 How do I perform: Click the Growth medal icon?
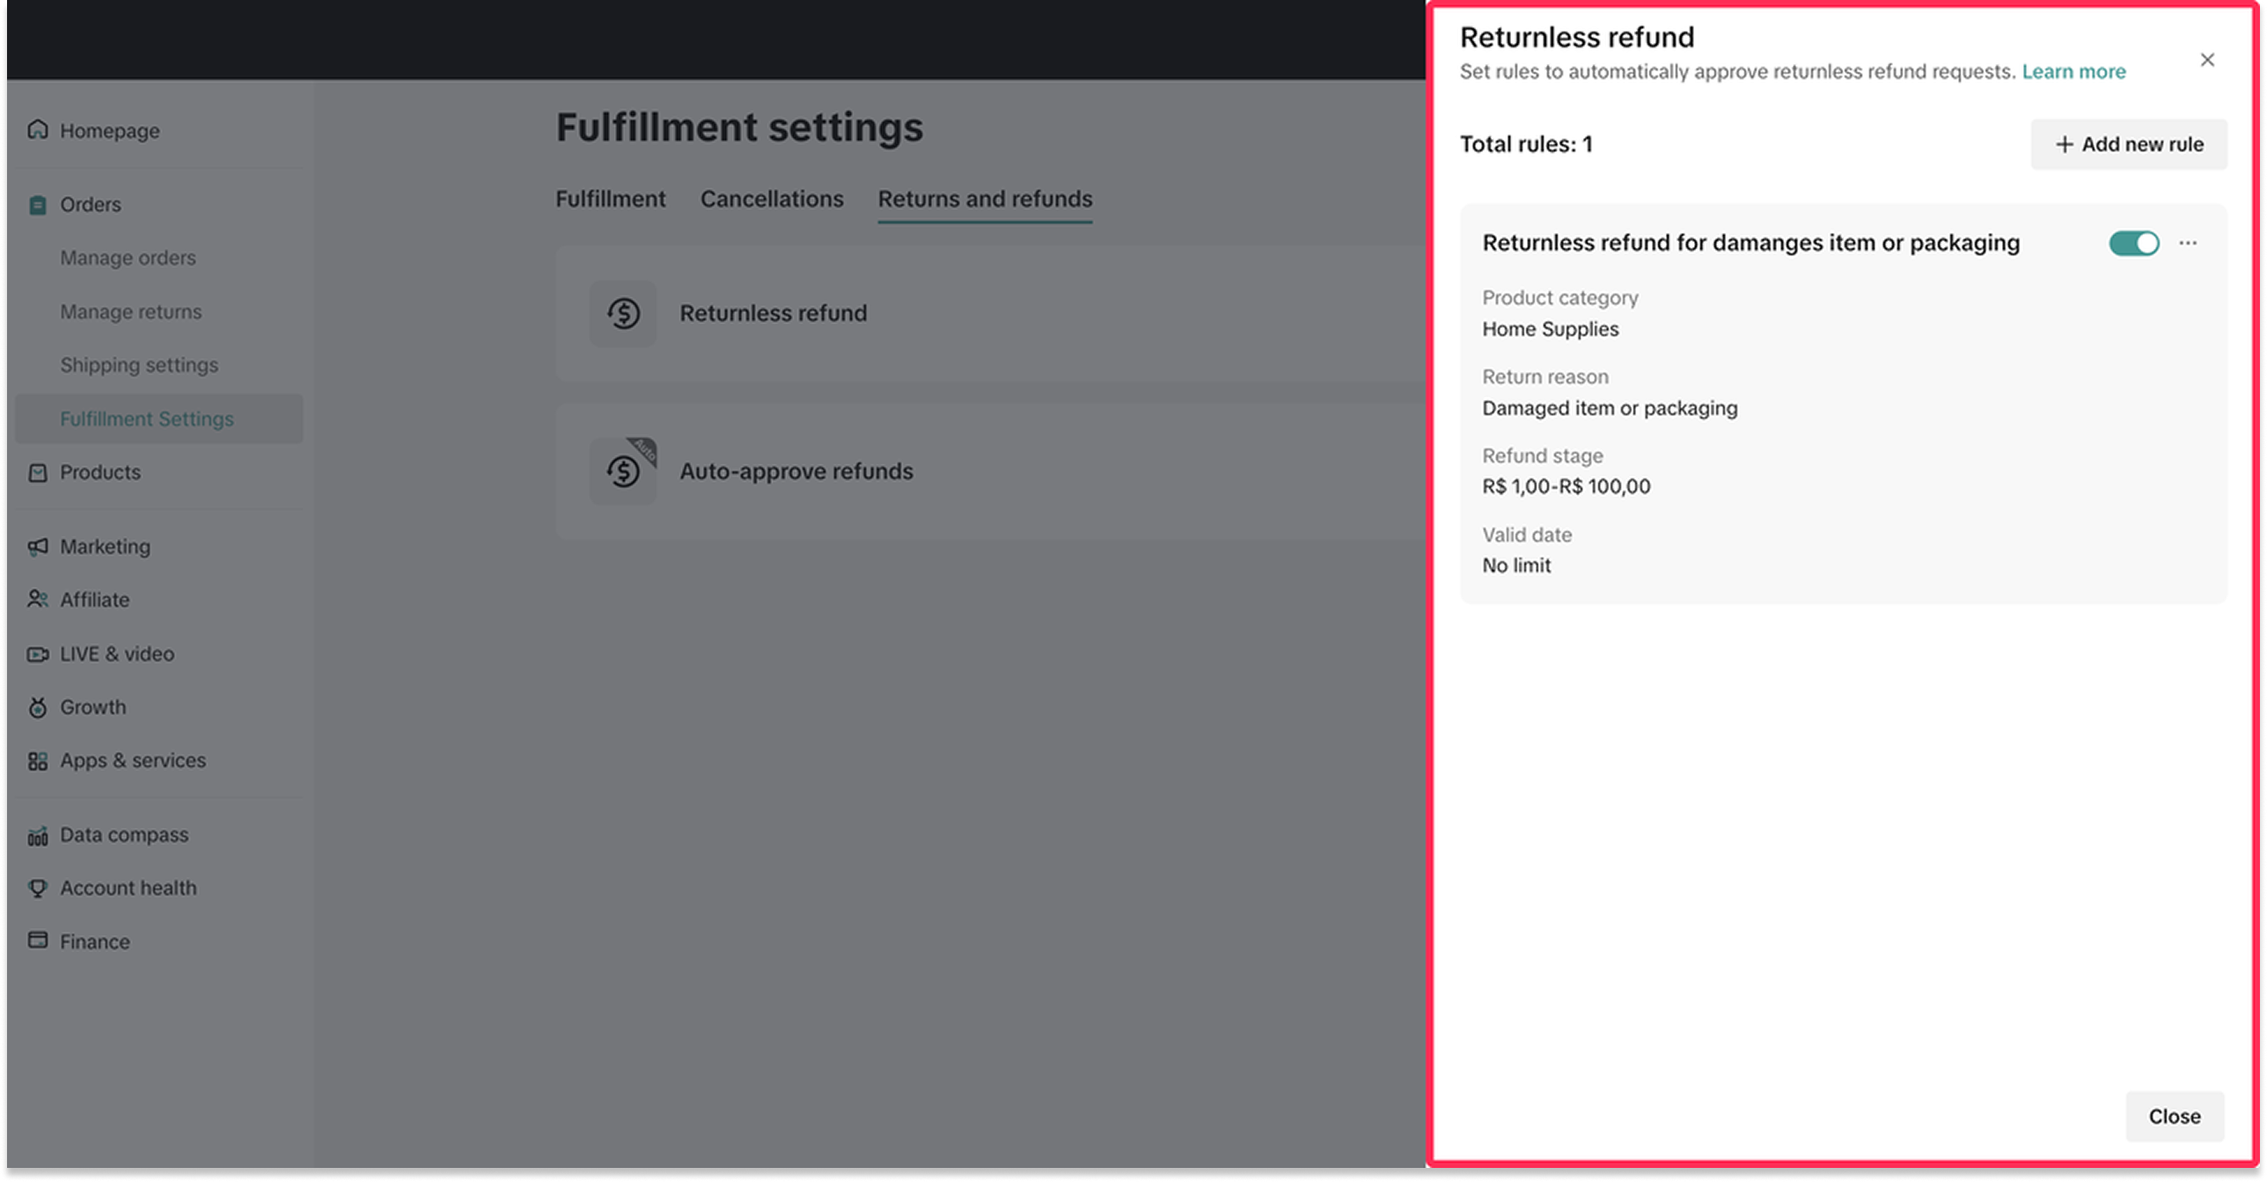coord(38,707)
